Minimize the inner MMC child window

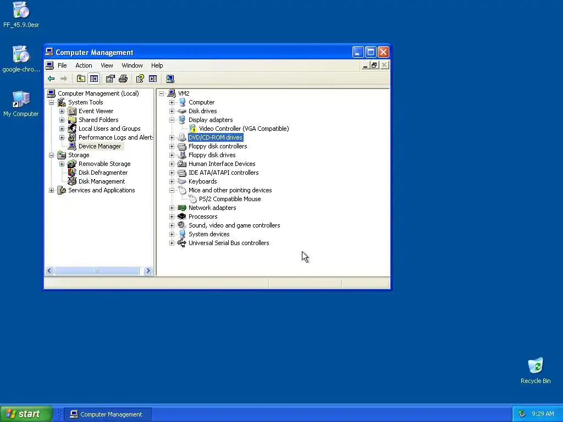pos(365,65)
